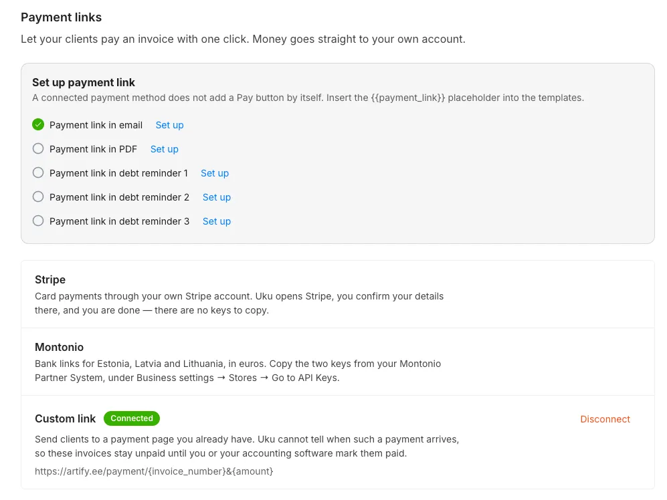Image resolution: width=667 pixels, height=500 pixels.
Task: Click the Custom link 'Send clients to a payment page' description
Action: click(x=247, y=447)
